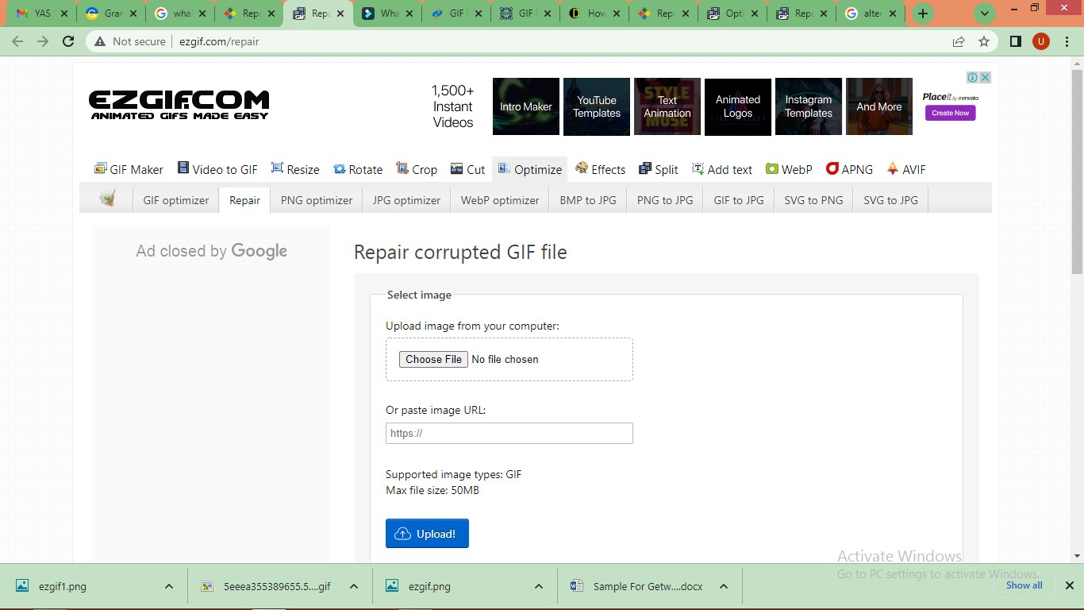1084x610 pixels.
Task: Open a new browser tab
Action: (922, 14)
